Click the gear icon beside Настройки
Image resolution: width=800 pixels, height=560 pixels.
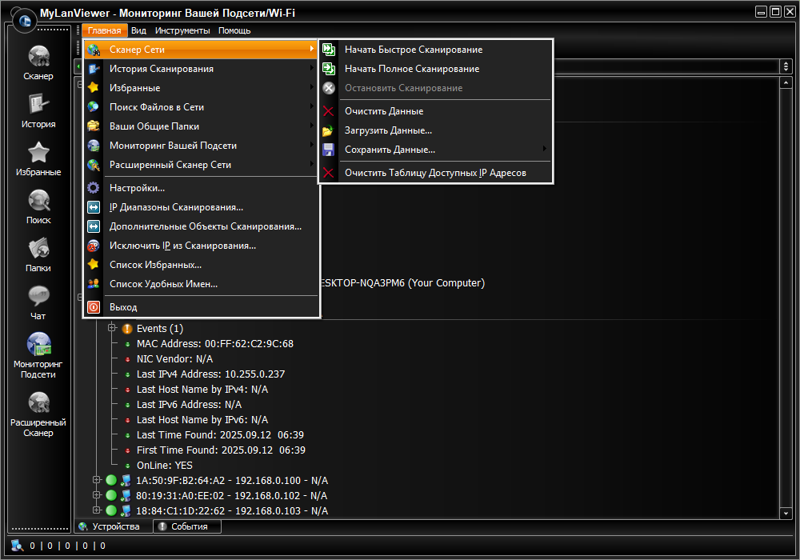tap(94, 188)
